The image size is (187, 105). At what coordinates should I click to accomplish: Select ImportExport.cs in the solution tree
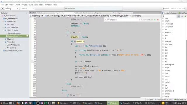(15, 36)
